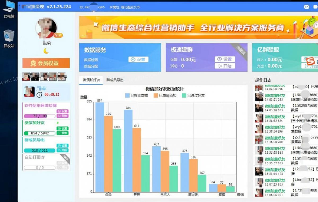The width and height of the screenshot is (318, 202).
Task: Click the 00:48:12 countdown timer
Action: point(52,95)
